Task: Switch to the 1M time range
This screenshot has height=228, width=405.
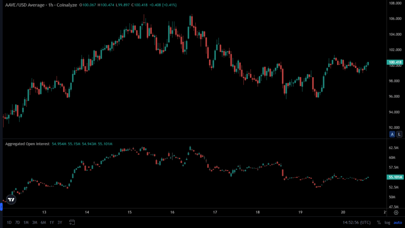Action: [x=26, y=222]
